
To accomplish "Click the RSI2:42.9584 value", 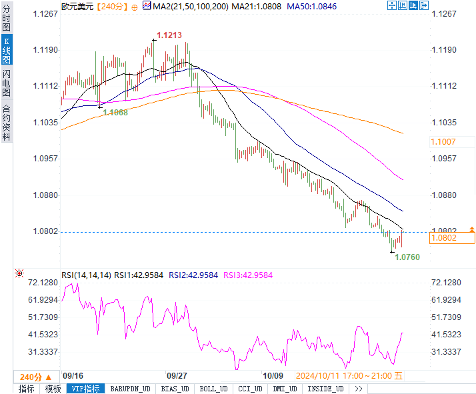I will pyautogui.click(x=193, y=275).
